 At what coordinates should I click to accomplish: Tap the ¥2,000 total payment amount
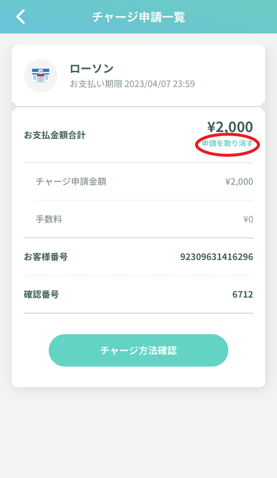230,127
